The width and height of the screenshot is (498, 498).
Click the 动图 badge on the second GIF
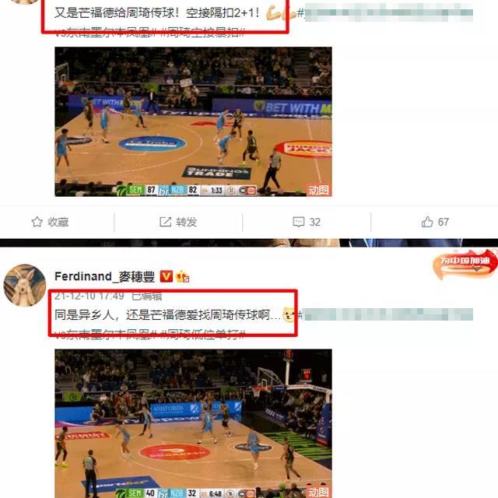(318, 492)
